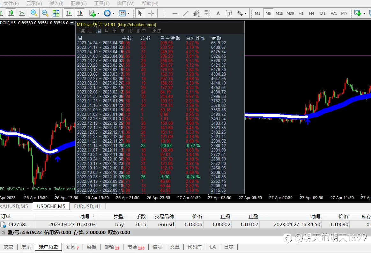Draw a vertical line tool
This screenshot has height=253, width=371.
point(164,13)
